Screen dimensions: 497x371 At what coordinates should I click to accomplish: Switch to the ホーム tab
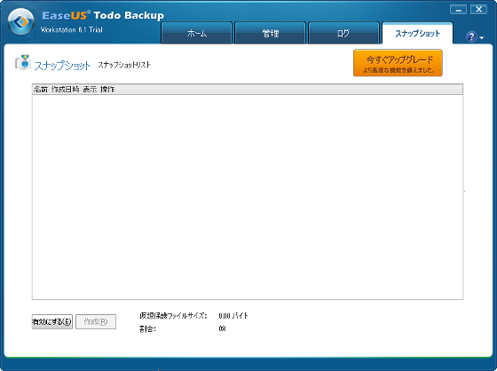point(196,33)
